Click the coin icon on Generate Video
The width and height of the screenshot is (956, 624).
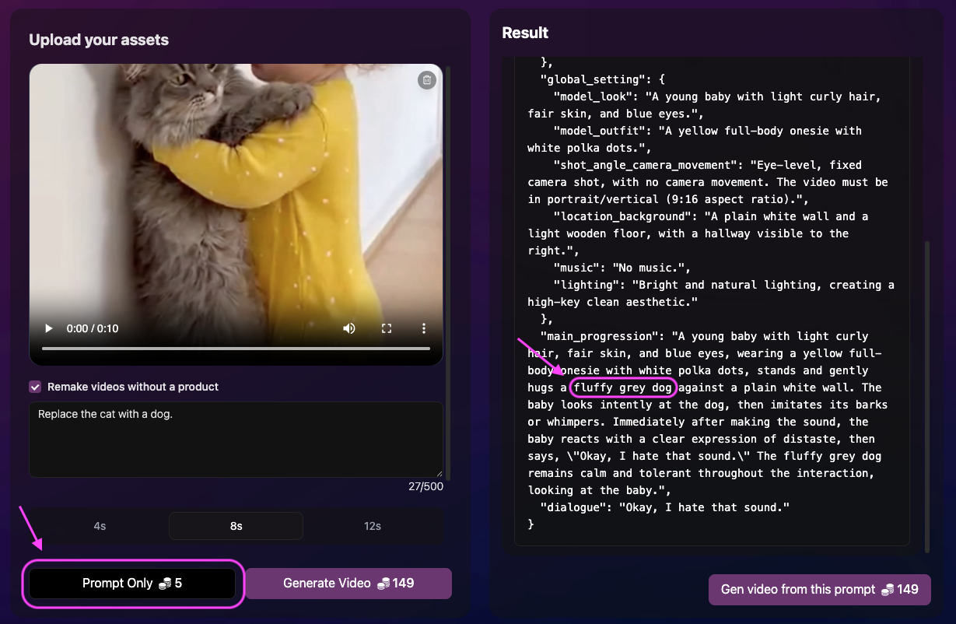[x=384, y=584]
